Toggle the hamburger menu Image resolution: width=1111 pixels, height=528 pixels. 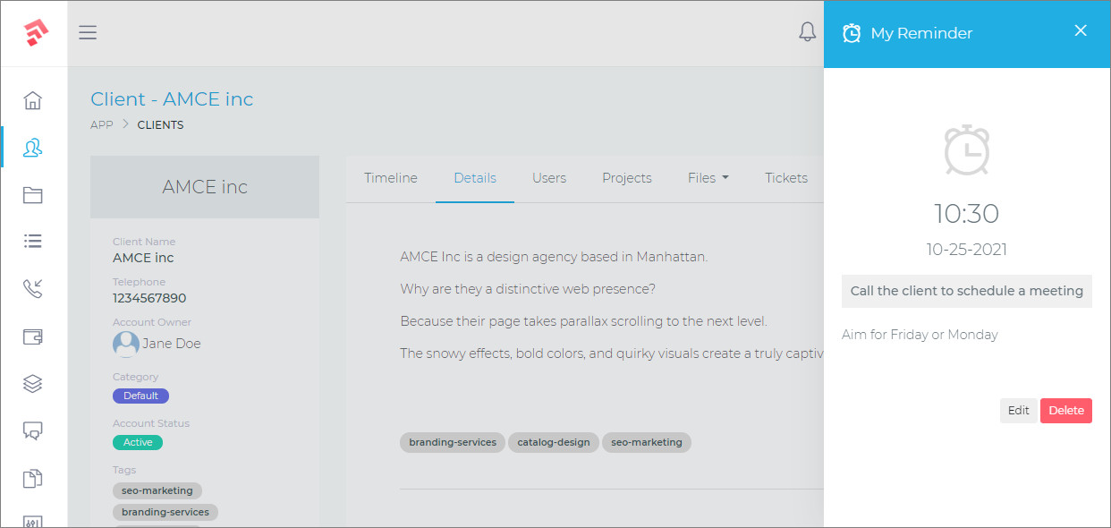[x=88, y=33]
